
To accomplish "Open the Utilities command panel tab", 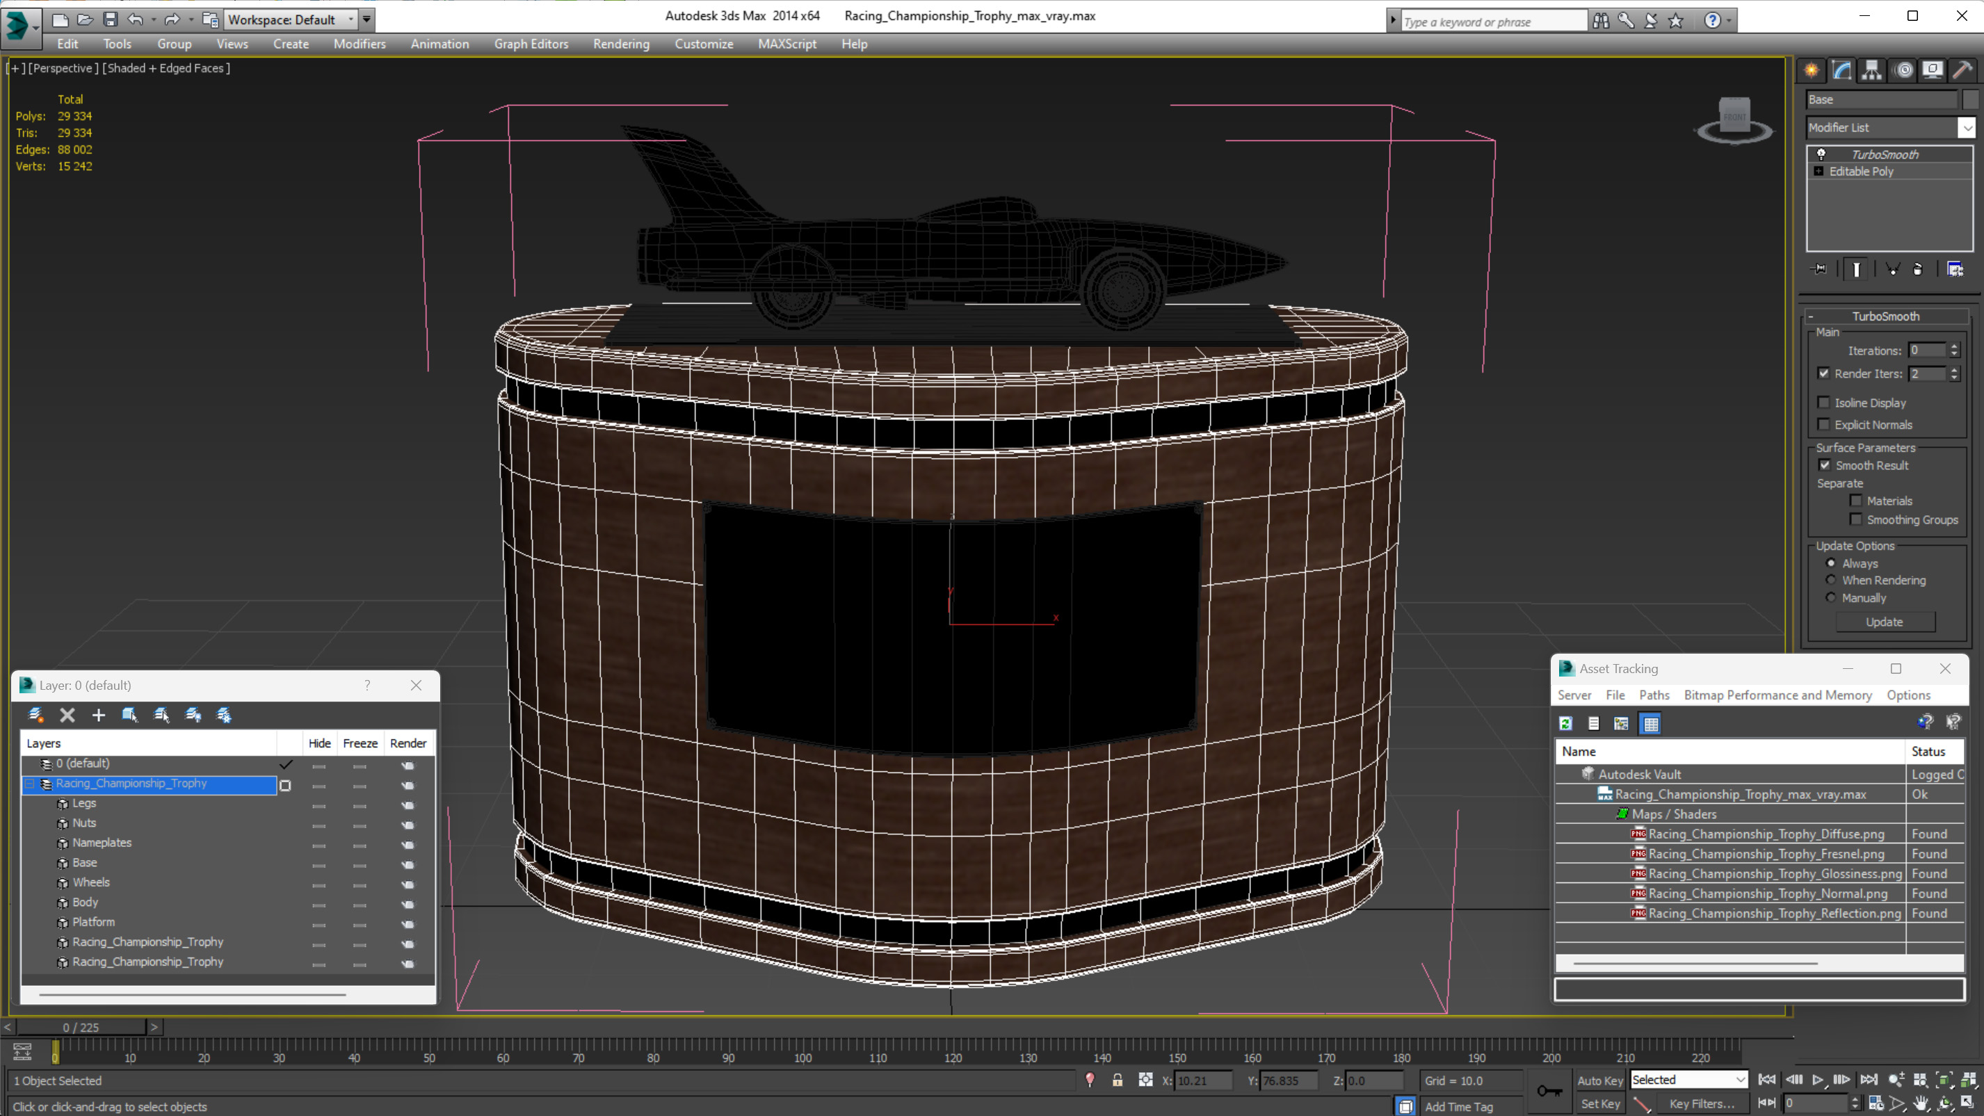I will click(1962, 70).
